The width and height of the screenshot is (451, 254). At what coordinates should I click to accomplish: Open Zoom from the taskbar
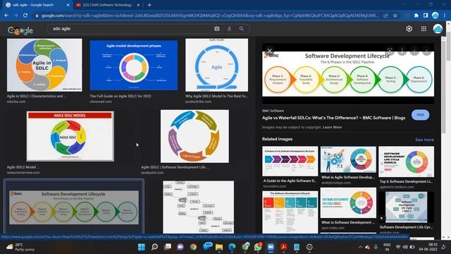271,247
